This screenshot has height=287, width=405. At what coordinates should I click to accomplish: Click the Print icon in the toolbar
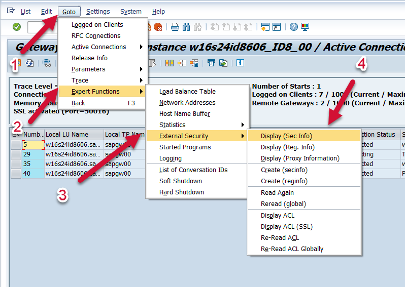[175, 27]
